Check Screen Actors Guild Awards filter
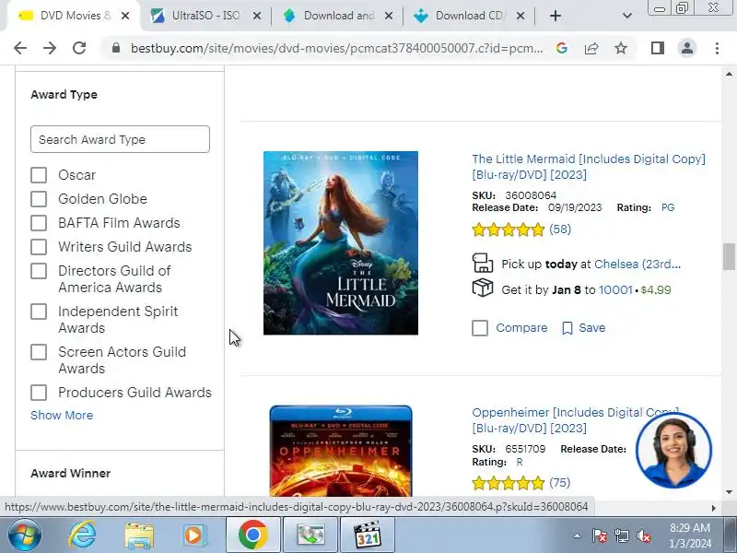This screenshot has width=737, height=553. coord(39,352)
